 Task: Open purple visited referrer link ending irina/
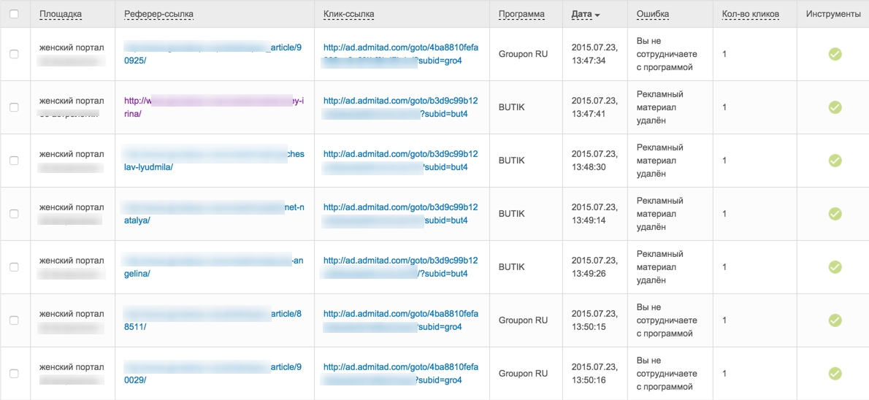point(214,107)
